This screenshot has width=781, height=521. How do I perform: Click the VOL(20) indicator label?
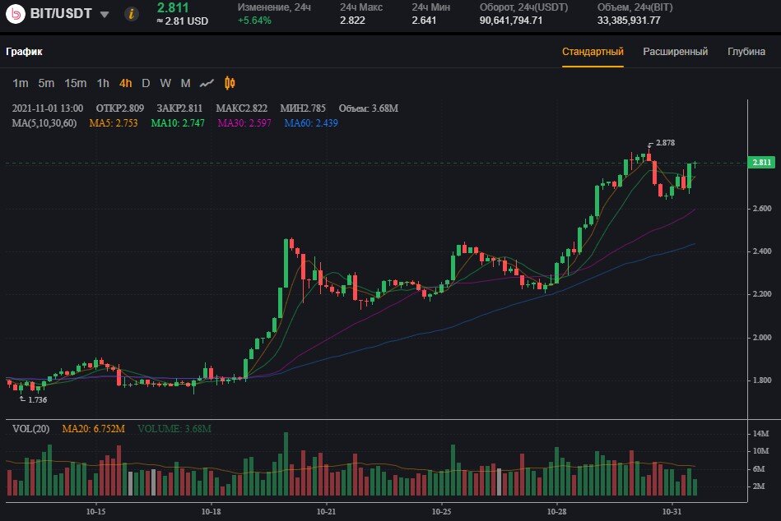click(x=31, y=428)
